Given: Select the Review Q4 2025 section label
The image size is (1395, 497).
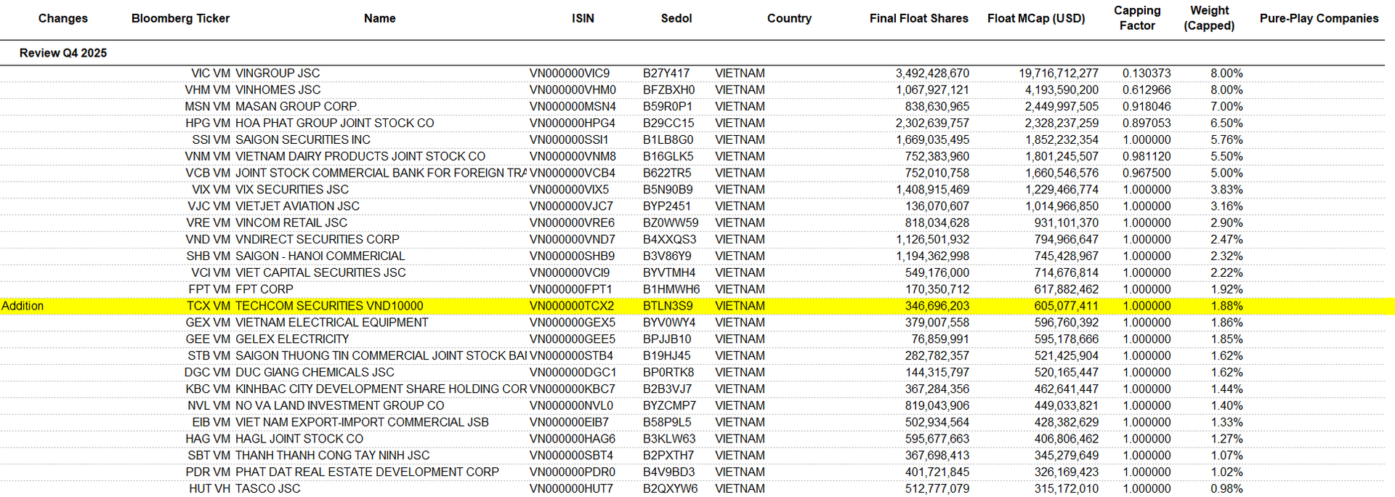Looking at the screenshot, I should pos(63,53).
